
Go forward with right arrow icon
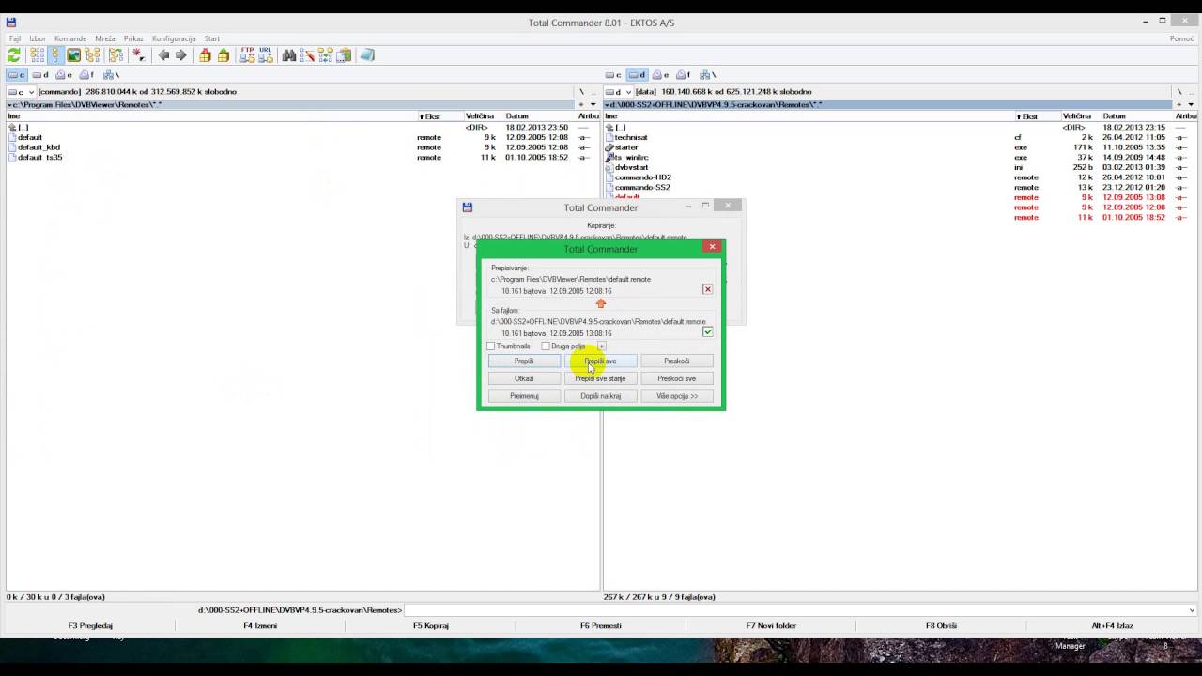click(181, 55)
